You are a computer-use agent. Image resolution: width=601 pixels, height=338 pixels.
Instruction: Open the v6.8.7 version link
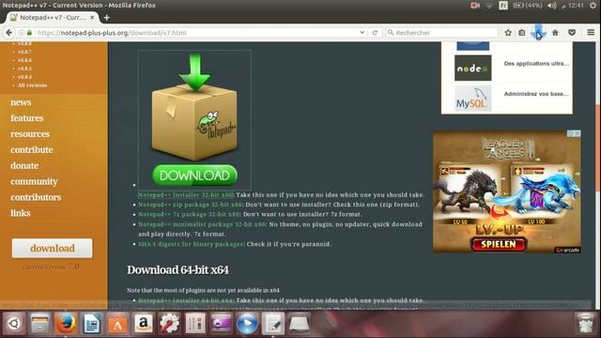(24, 52)
